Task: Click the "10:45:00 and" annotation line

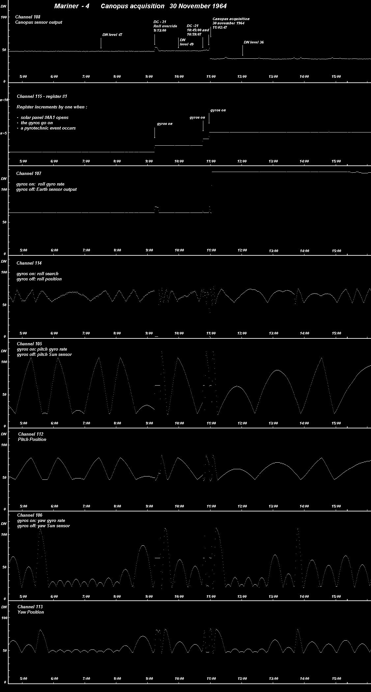Action: click(x=198, y=30)
